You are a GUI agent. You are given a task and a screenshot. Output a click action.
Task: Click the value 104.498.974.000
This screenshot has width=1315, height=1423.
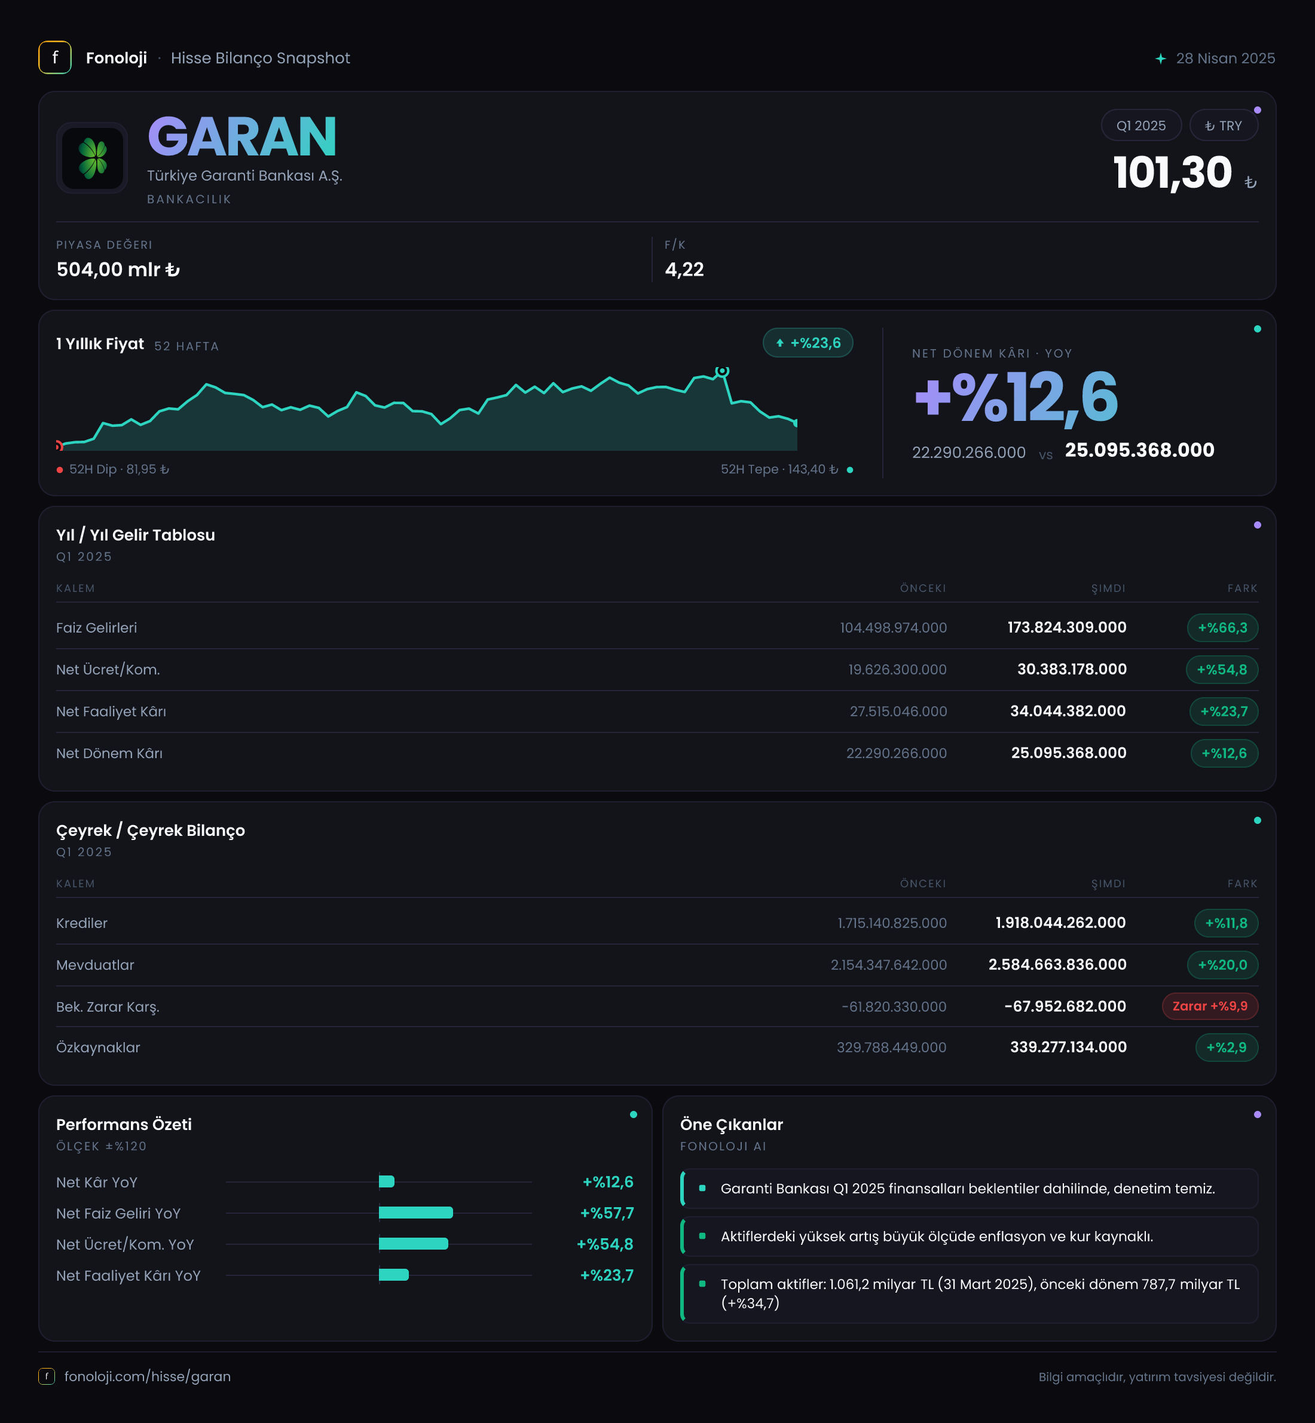(x=893, y=628)
